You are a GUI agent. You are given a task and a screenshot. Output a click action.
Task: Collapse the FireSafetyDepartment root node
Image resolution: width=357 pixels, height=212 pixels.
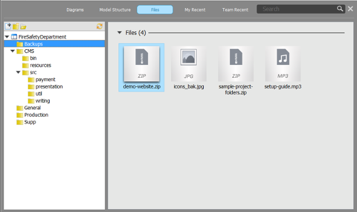(7, 37)
